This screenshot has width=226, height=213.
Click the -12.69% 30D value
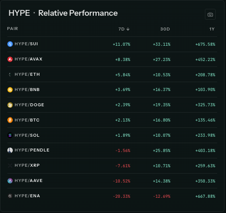(x=162, y=196)
